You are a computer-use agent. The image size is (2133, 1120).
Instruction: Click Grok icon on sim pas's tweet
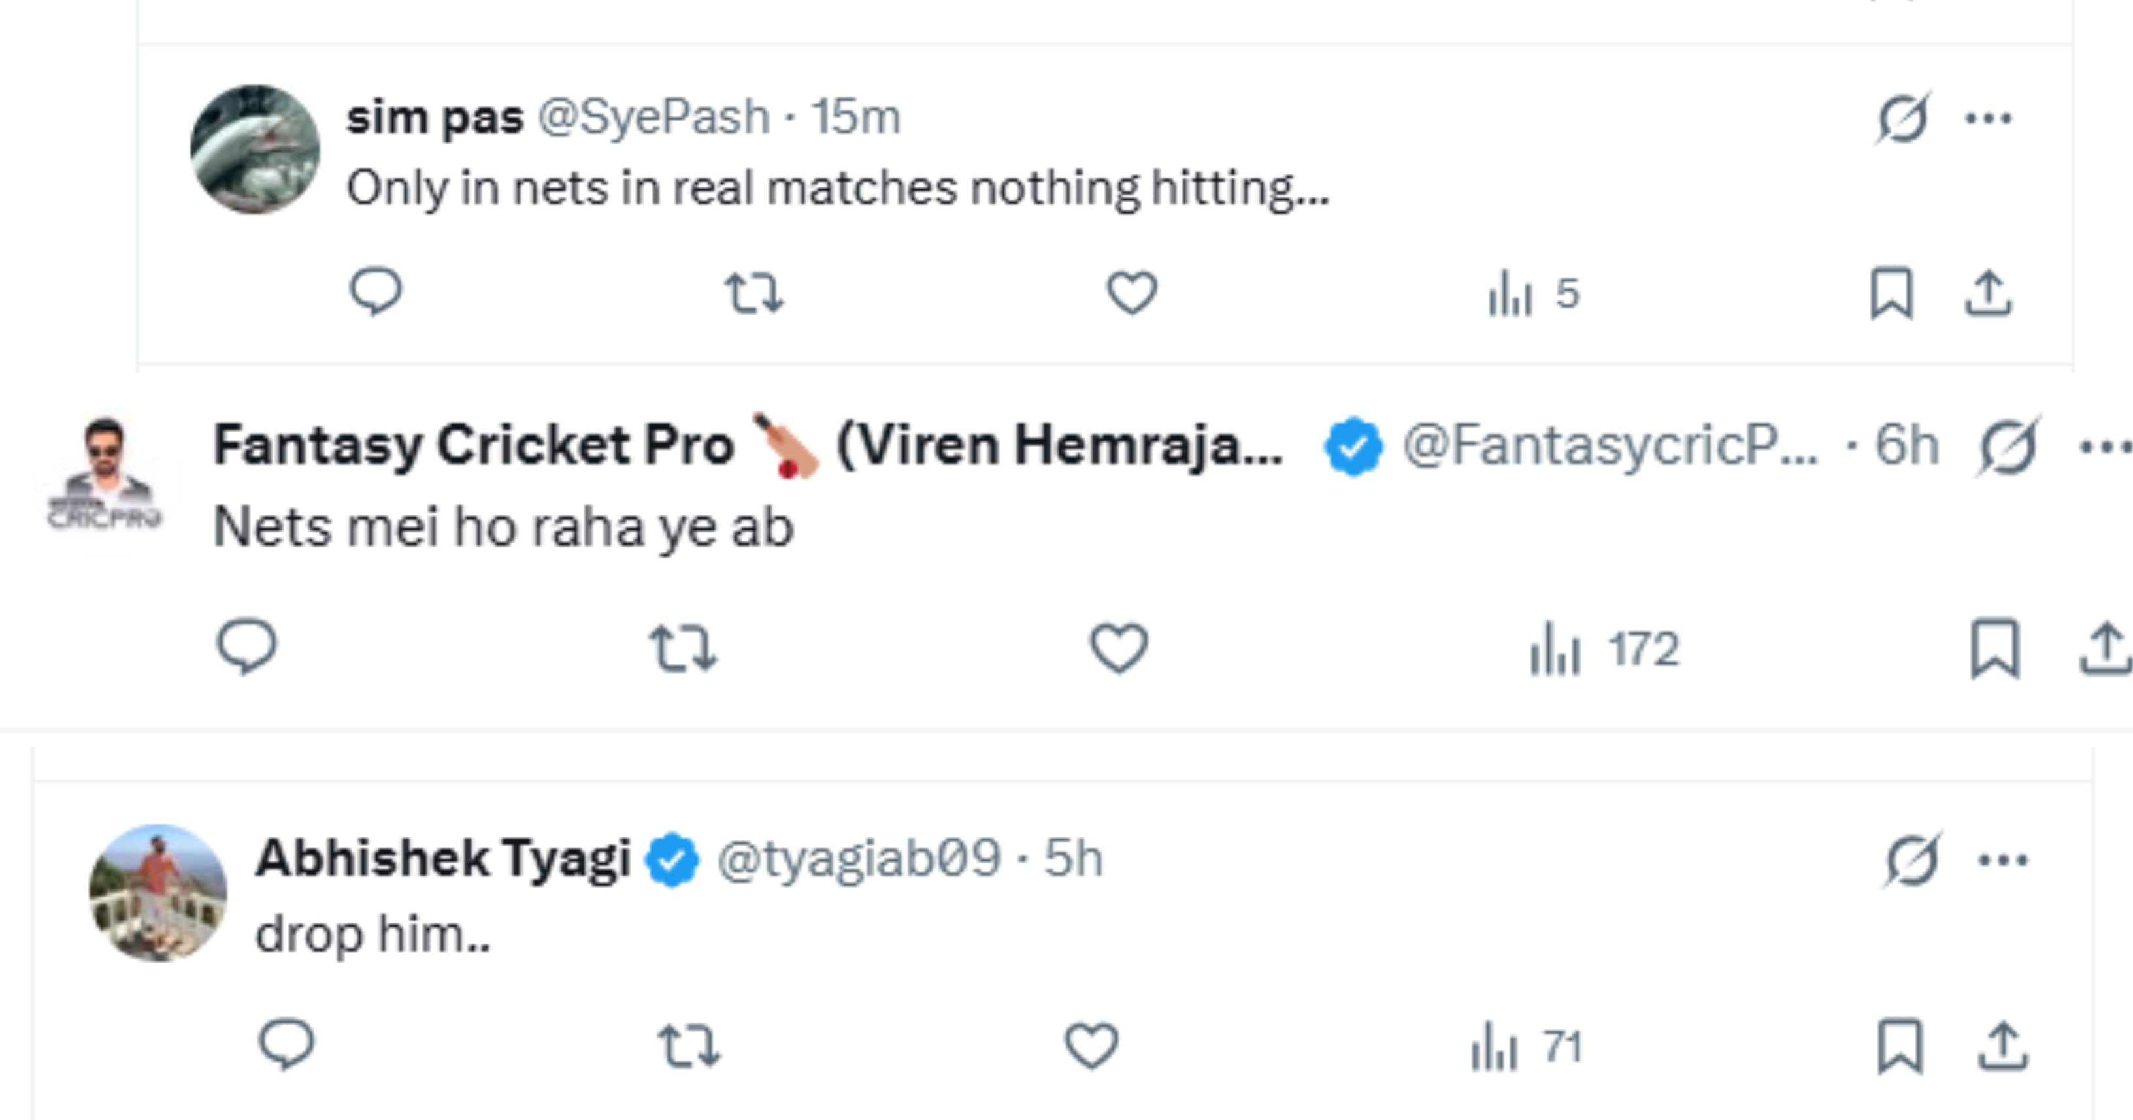pyautogui.click(x=1902, y=118)
